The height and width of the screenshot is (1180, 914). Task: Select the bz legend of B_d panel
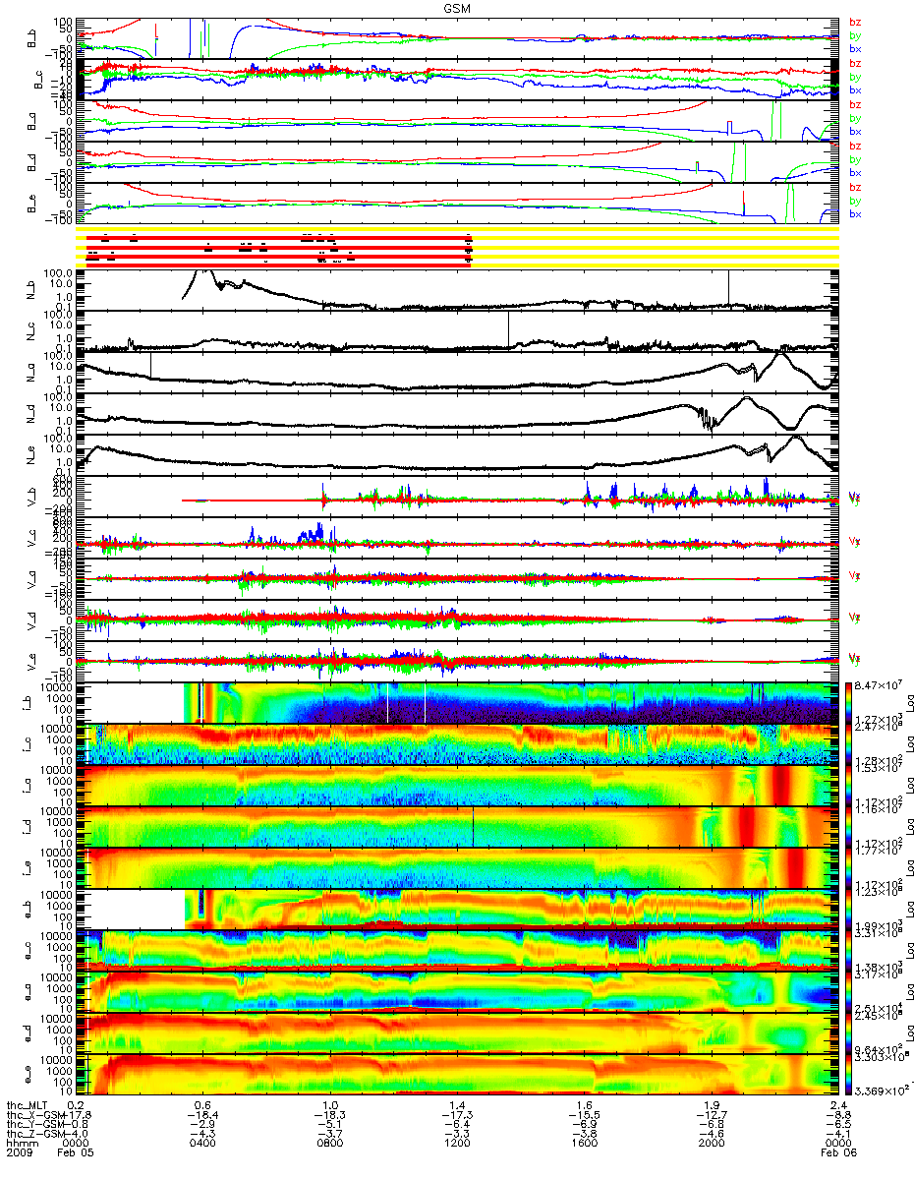[x=855, y=146]
